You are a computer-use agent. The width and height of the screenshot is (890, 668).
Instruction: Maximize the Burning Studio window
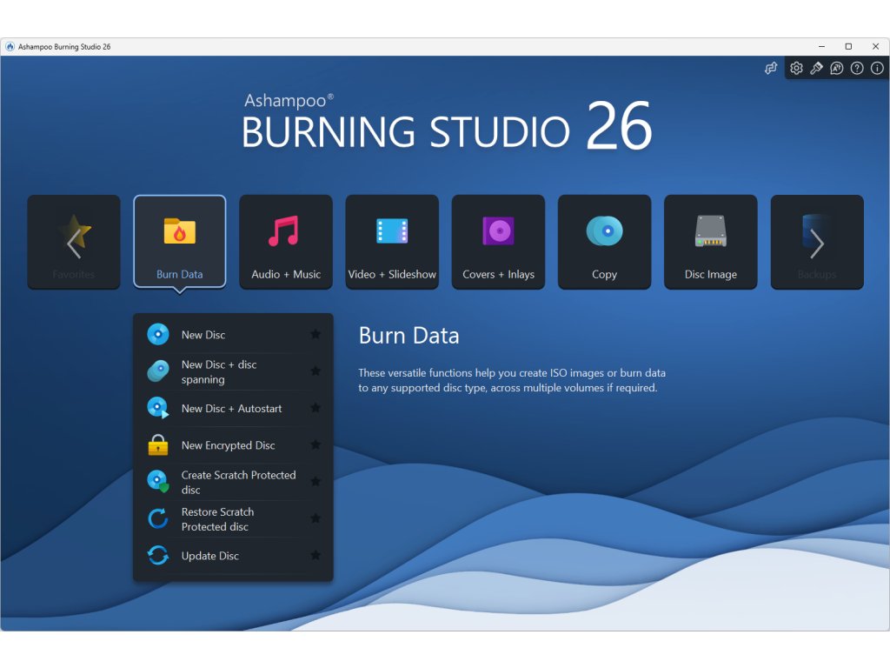(848, 47)
